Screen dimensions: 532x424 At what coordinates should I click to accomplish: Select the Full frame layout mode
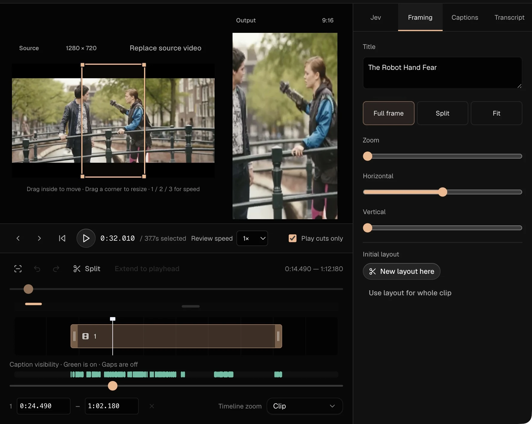389,113
